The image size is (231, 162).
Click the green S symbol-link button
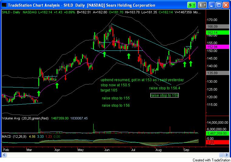(191, 5)
